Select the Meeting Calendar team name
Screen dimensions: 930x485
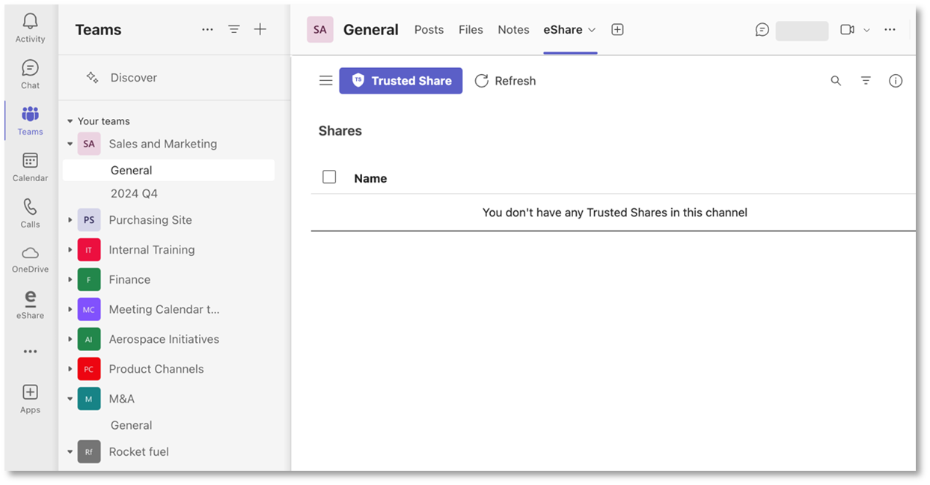click(x=164, y=309)
